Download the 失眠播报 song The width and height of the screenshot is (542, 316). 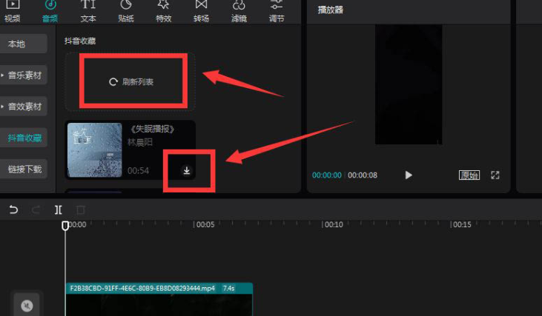(187, 170)
